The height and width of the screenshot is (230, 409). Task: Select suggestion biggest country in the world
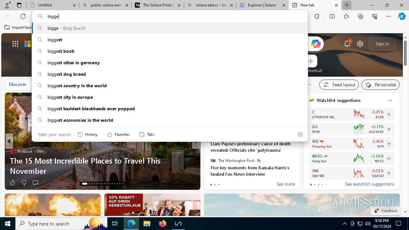tap(170, 86)
